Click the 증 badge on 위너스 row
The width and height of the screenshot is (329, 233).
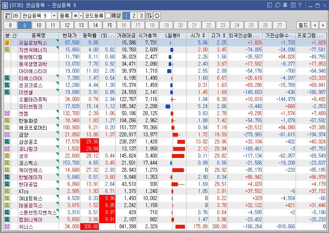coord(7,227)
